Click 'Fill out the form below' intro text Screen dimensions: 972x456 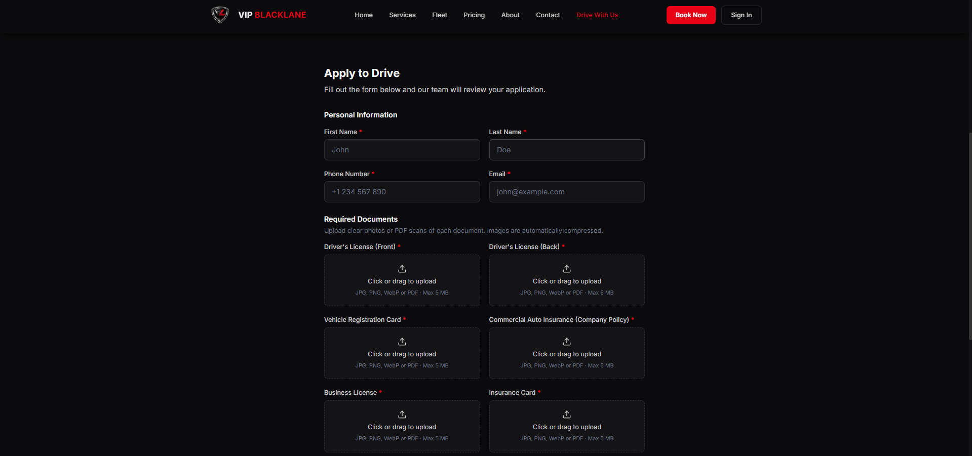[435, 90]
